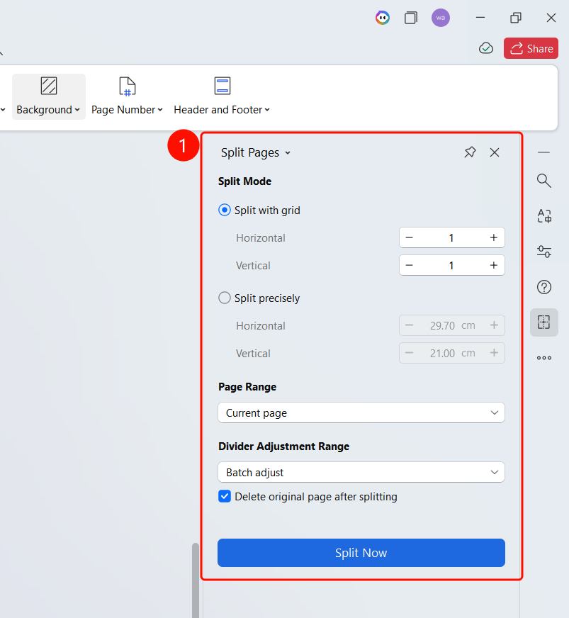
Task: Click the 21.00 cm Vertical field
Action: pos(452,353)
